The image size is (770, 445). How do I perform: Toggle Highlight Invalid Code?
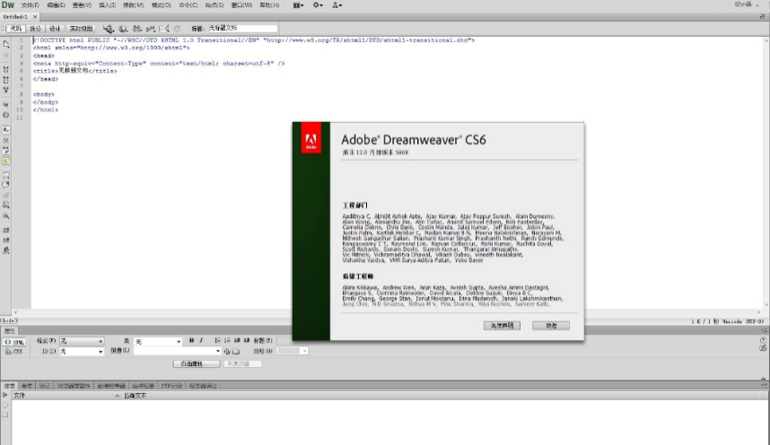(x=6, y=141)
